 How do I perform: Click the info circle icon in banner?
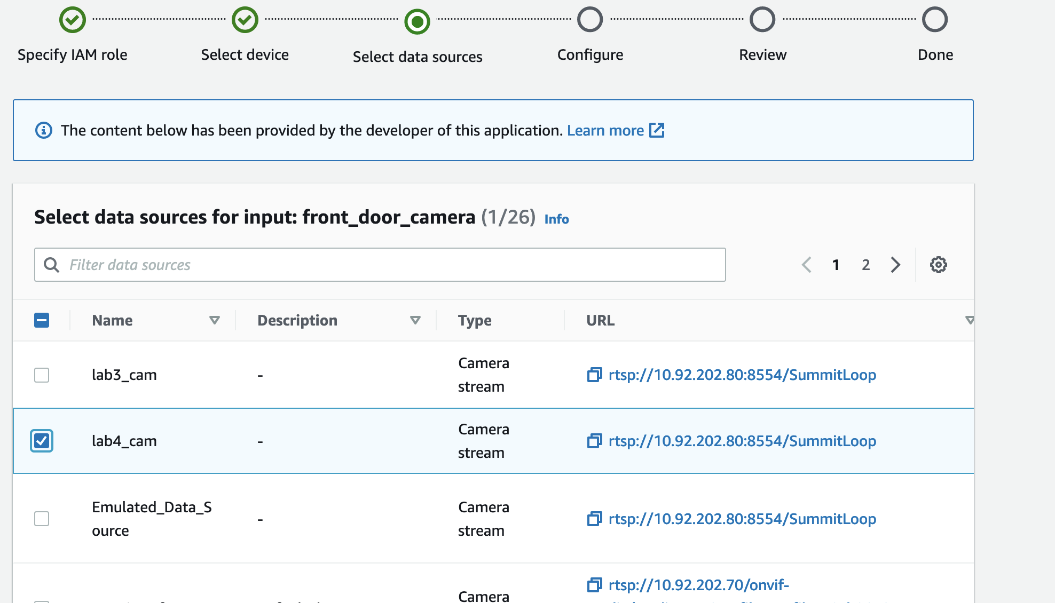coord(44,130)
